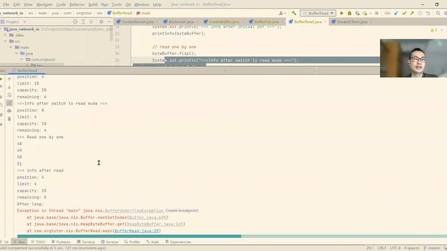Screen dimensions: 447x251
Task: Open the user account dropdown in toolbar
Action: [282, 13]
